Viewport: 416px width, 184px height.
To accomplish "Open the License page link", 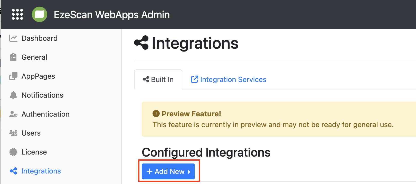I will click(x=34, y=152).
